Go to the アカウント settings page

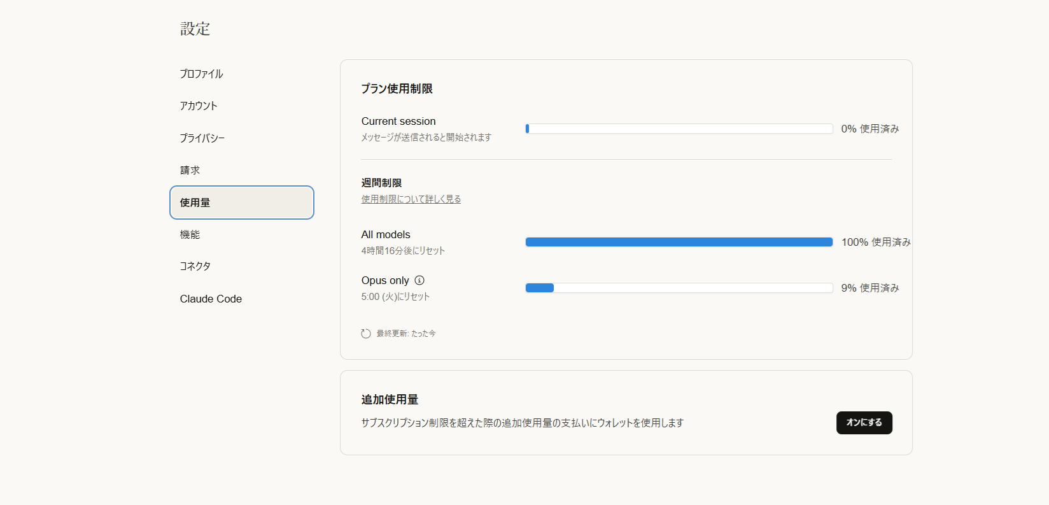[x=199, y=106]
